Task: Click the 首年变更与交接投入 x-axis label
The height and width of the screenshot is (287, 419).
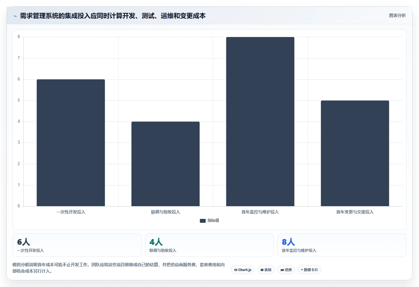Action: (x=355, y=212)
